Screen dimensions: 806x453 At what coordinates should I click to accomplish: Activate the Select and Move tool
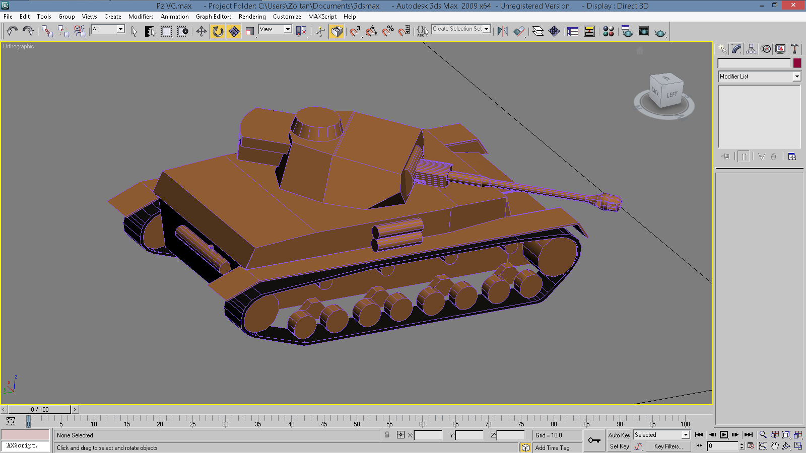[x=201, y=31]
